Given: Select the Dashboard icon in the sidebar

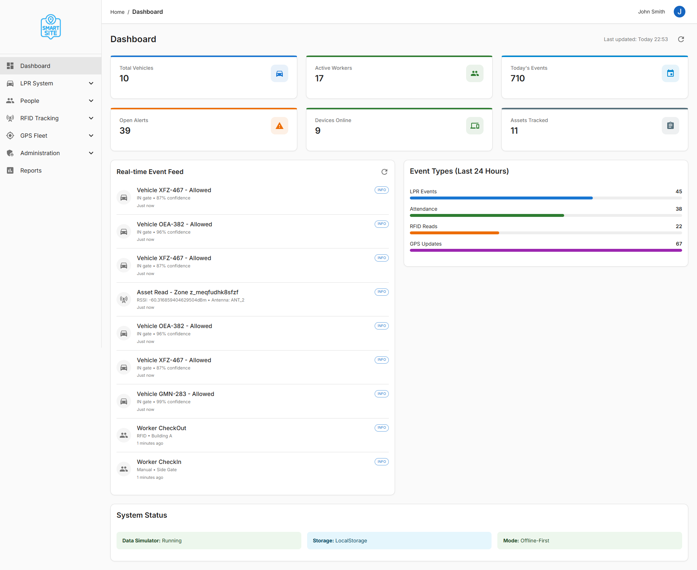Looking at the screenshot, I should coord(10,66).
